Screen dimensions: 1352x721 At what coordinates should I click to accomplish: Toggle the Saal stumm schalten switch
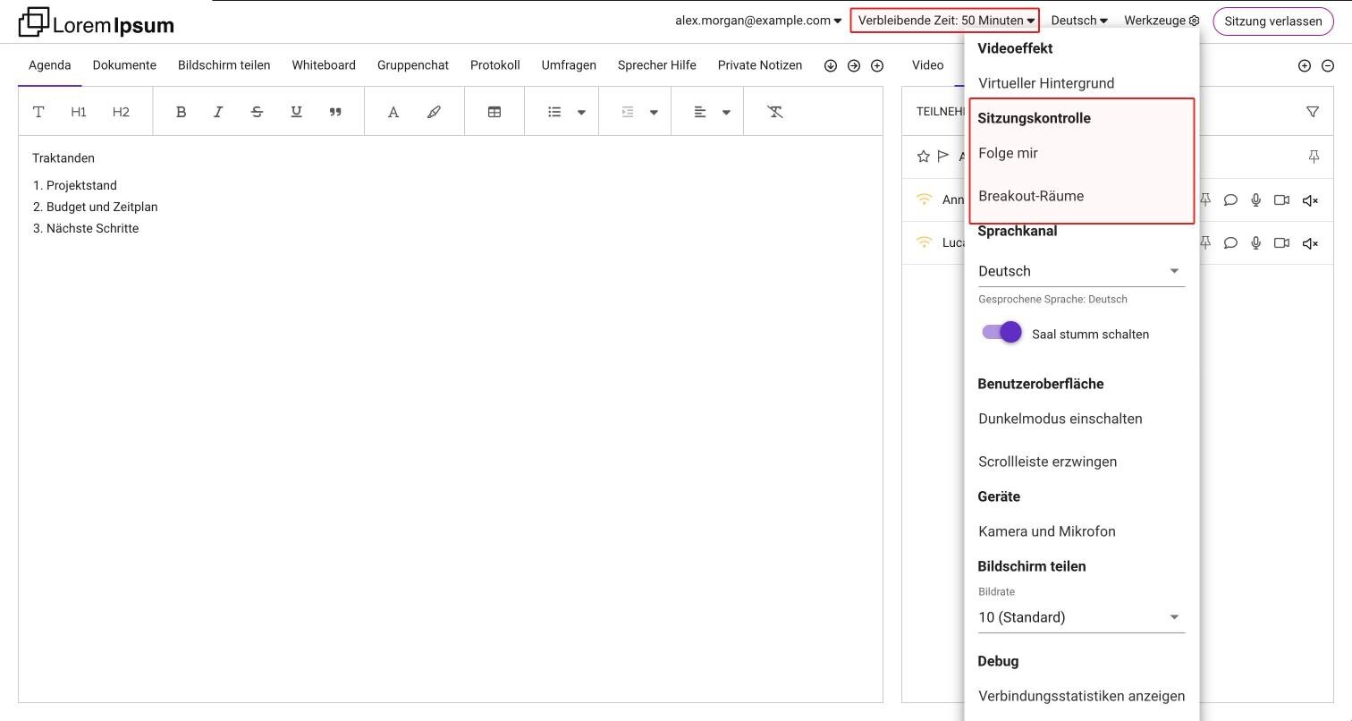pyautogui.click(x=1001, y=333)
